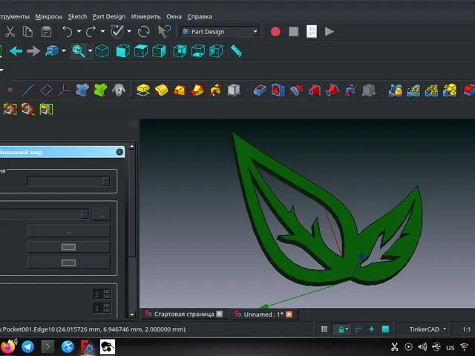
Task: Click the Paste clipboard icon
Action: coord(46,31)
